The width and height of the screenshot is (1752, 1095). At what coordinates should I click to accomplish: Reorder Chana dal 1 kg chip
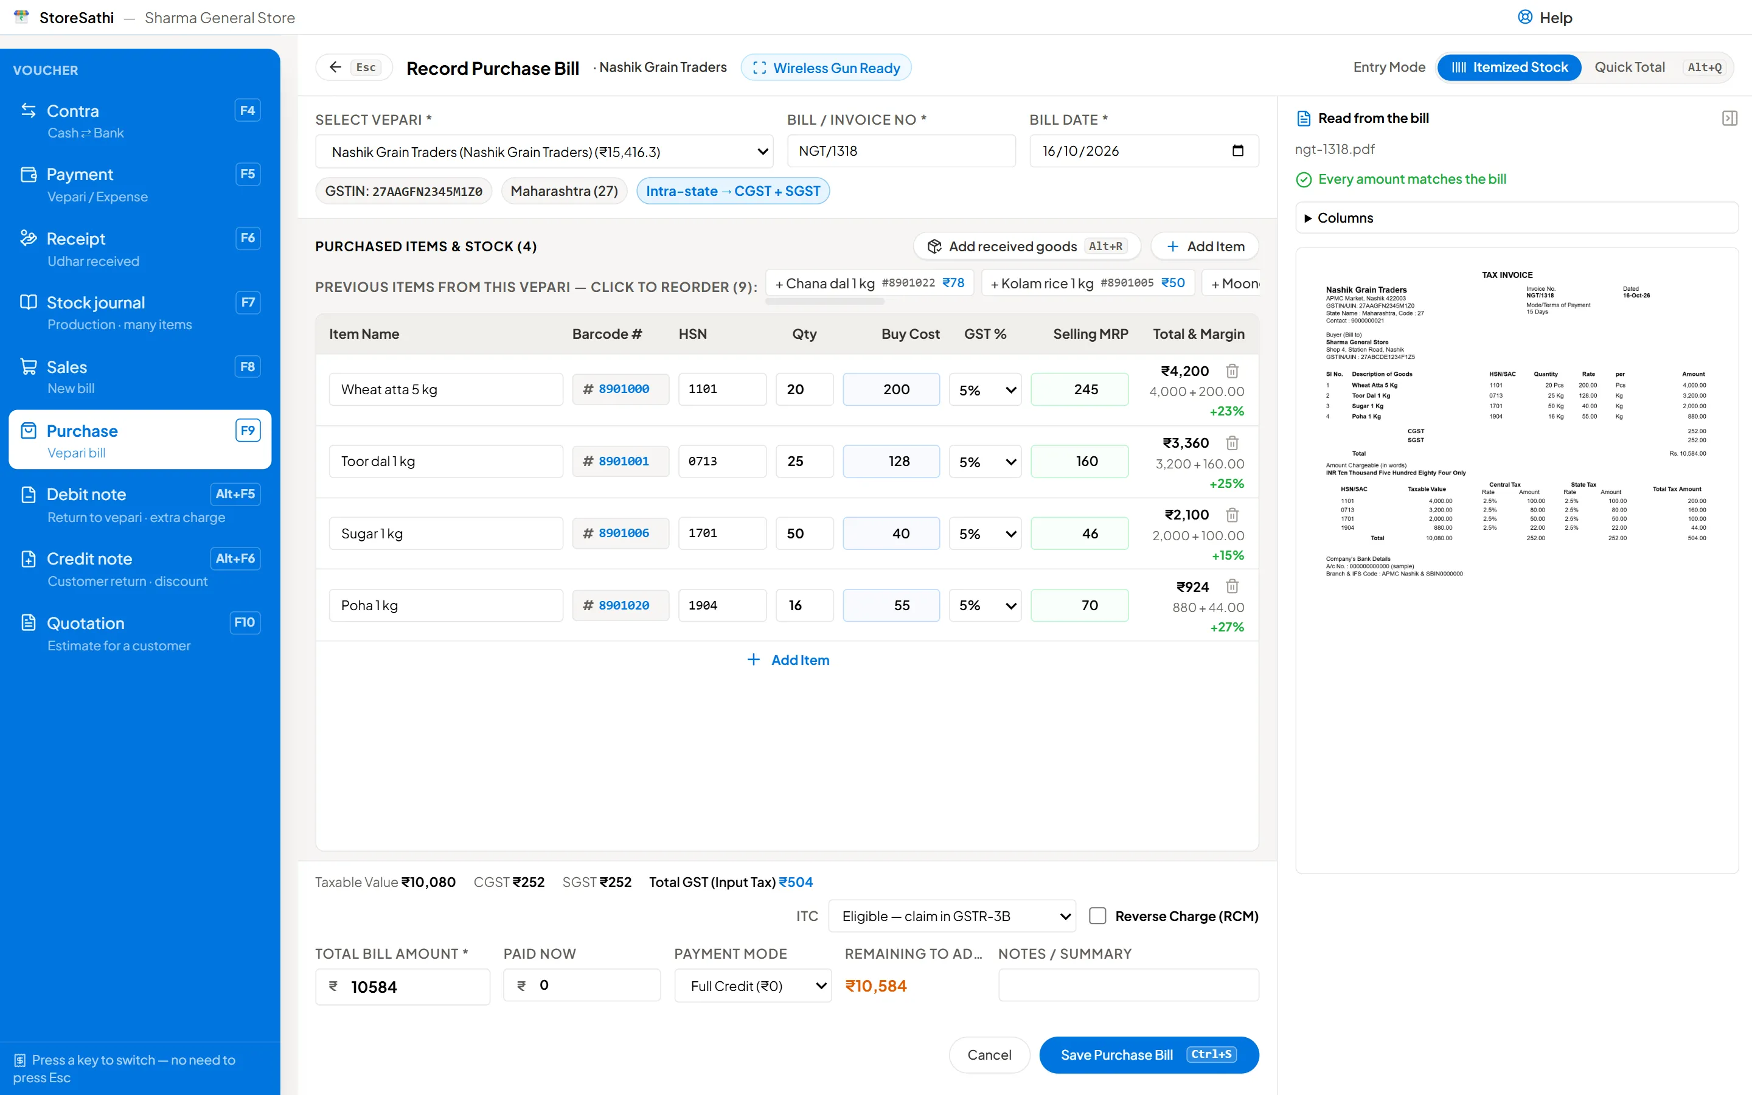click(x=869, y=283)
